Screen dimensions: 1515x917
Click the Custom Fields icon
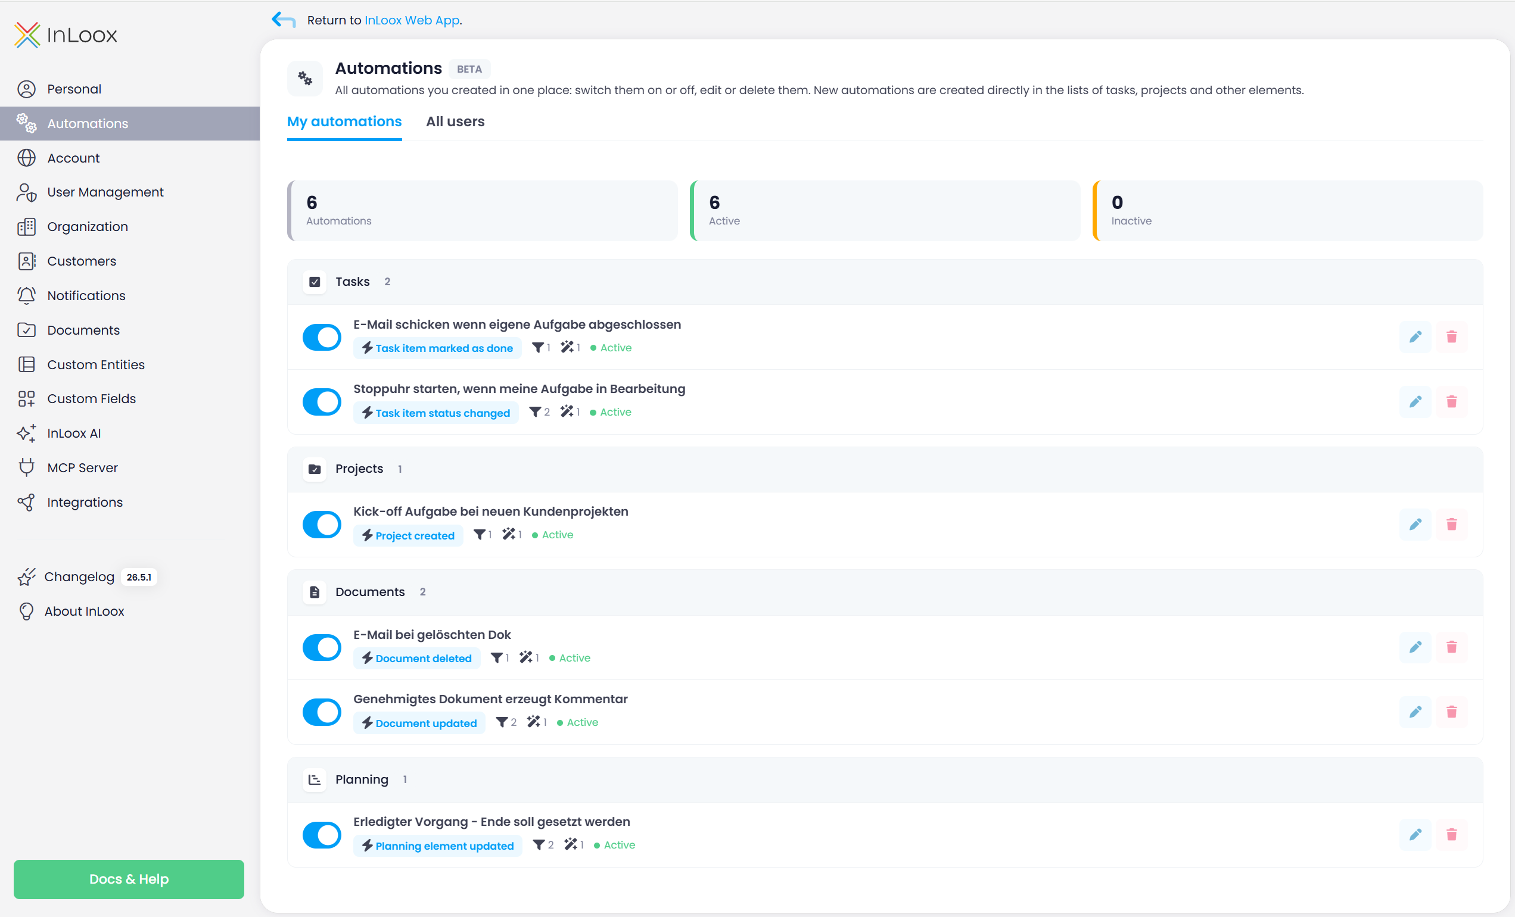(x=26, y=399)
